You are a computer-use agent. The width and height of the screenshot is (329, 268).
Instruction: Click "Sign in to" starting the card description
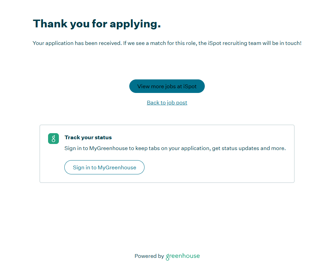[x=76, y=148]
